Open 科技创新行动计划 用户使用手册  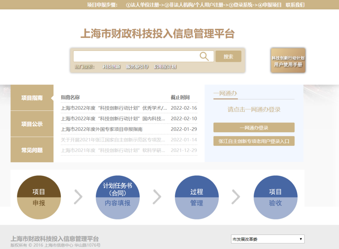(x=288, y=60)
